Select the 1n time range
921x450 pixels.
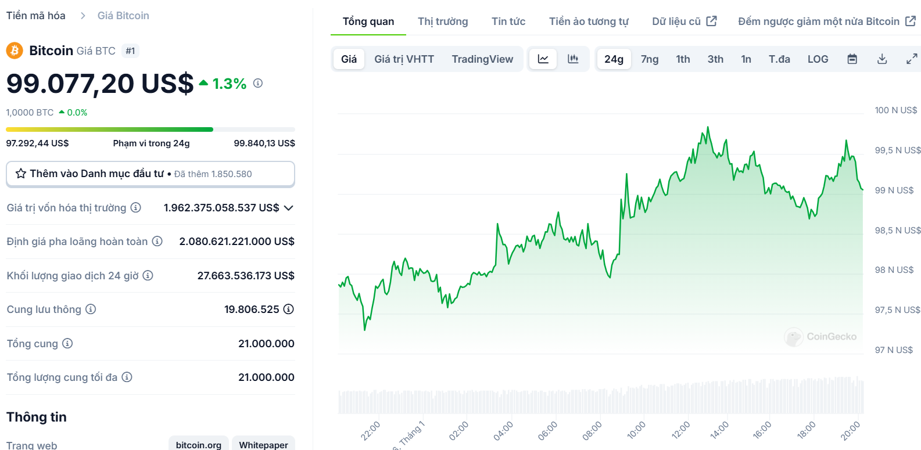tap(746, 59)
